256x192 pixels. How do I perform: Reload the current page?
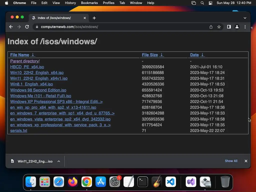pyautogui.click(x=27, y=27)
